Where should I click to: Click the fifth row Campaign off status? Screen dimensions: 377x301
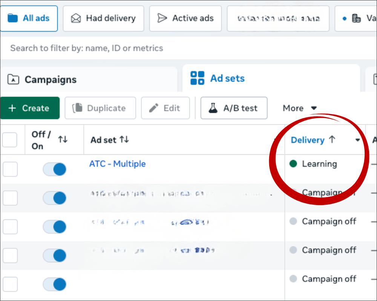pyautogui.click(x=329, y=279)
